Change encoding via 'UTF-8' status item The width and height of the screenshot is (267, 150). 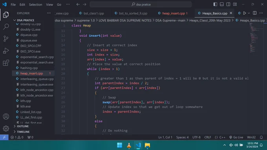(196, 137)
